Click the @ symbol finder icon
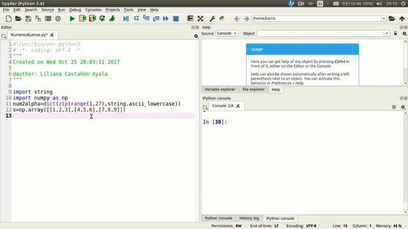 pyautogui.click(x=58, y=18)
